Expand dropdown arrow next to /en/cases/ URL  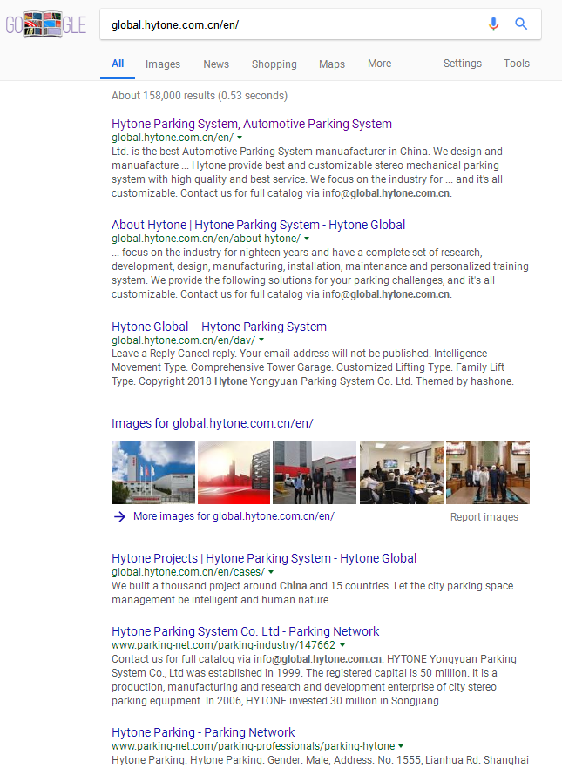[271, 572]
